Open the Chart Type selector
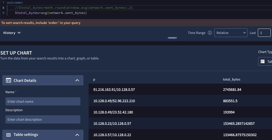Viewport: 272px width, 140px height. click(265, 62)
